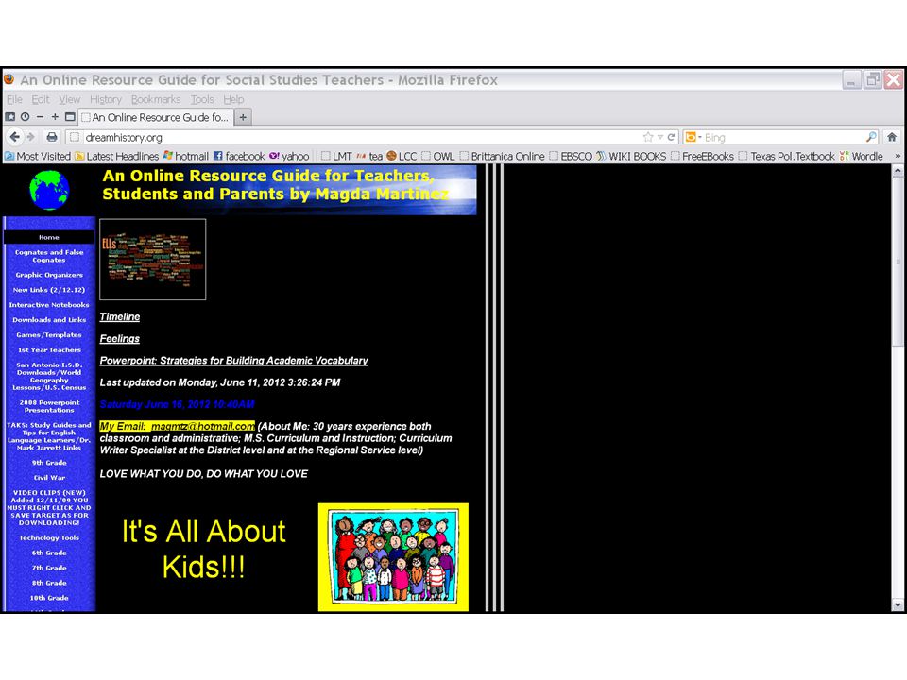
Task: Select the An Online Resource Guide tab
Action: [x=156, y=117]
